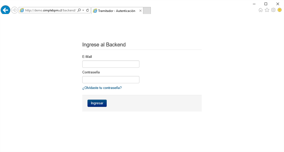Click inside the Contraseña input field
The image size is (284, 152).
point(111,79)
